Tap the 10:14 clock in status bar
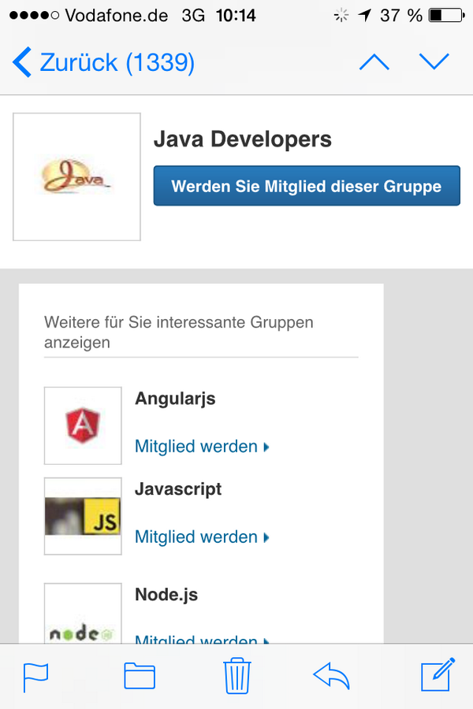The width and height of the screenshot is (473, 709). (236, 16)
